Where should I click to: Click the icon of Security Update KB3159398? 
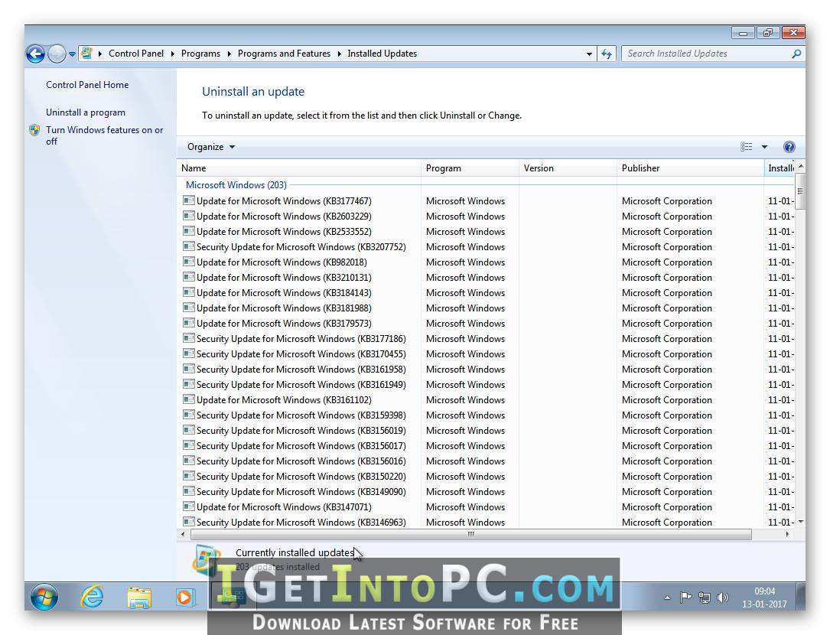(x=188, y=415)
